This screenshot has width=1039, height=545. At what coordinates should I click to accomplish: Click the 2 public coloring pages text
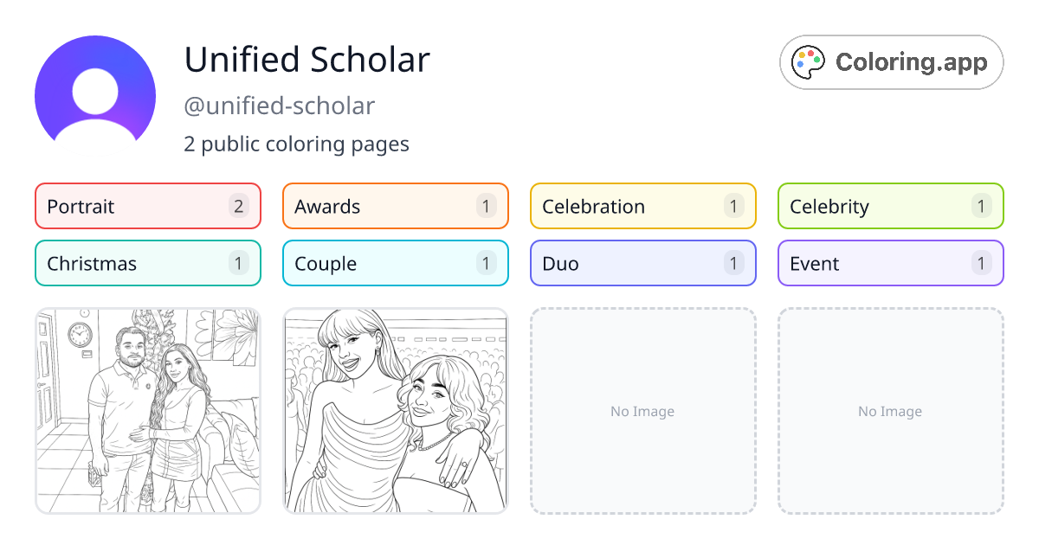click(x=296, y=144)
